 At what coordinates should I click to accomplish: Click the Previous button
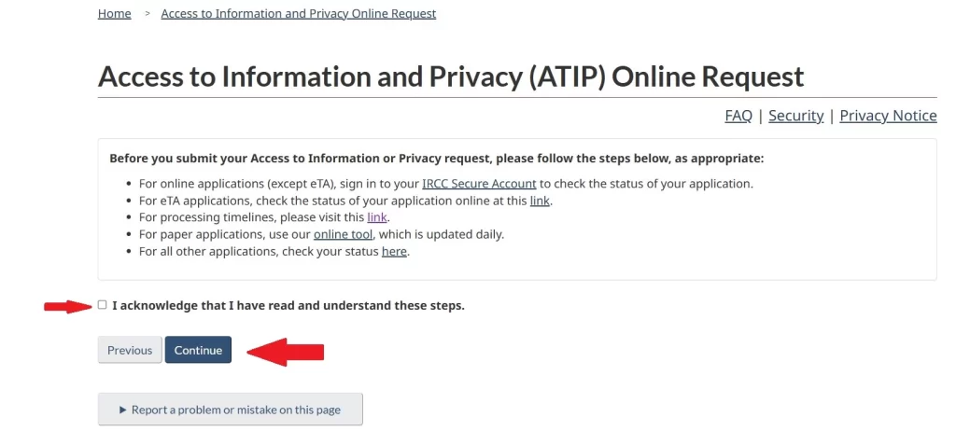[x=130, y=350]
